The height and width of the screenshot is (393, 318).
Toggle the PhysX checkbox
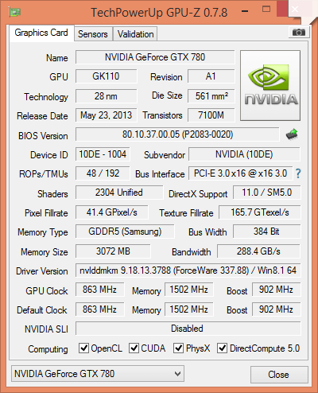coord(178,348)
